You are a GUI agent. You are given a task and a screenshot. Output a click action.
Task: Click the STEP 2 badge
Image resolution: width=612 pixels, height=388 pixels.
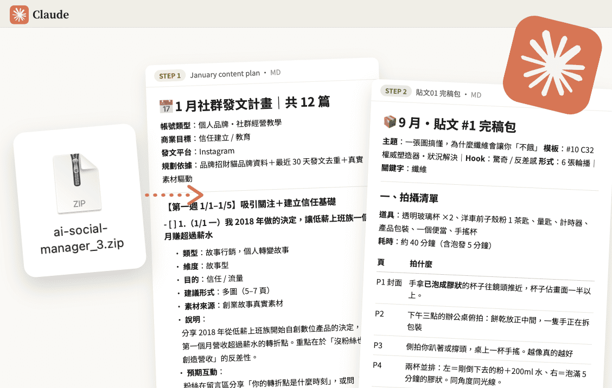coord(396,91)
